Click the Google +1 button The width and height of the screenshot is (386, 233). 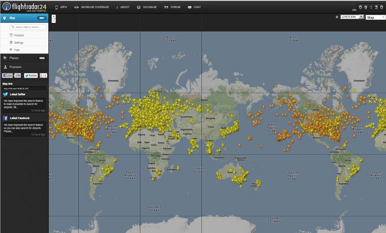[44, 75]
